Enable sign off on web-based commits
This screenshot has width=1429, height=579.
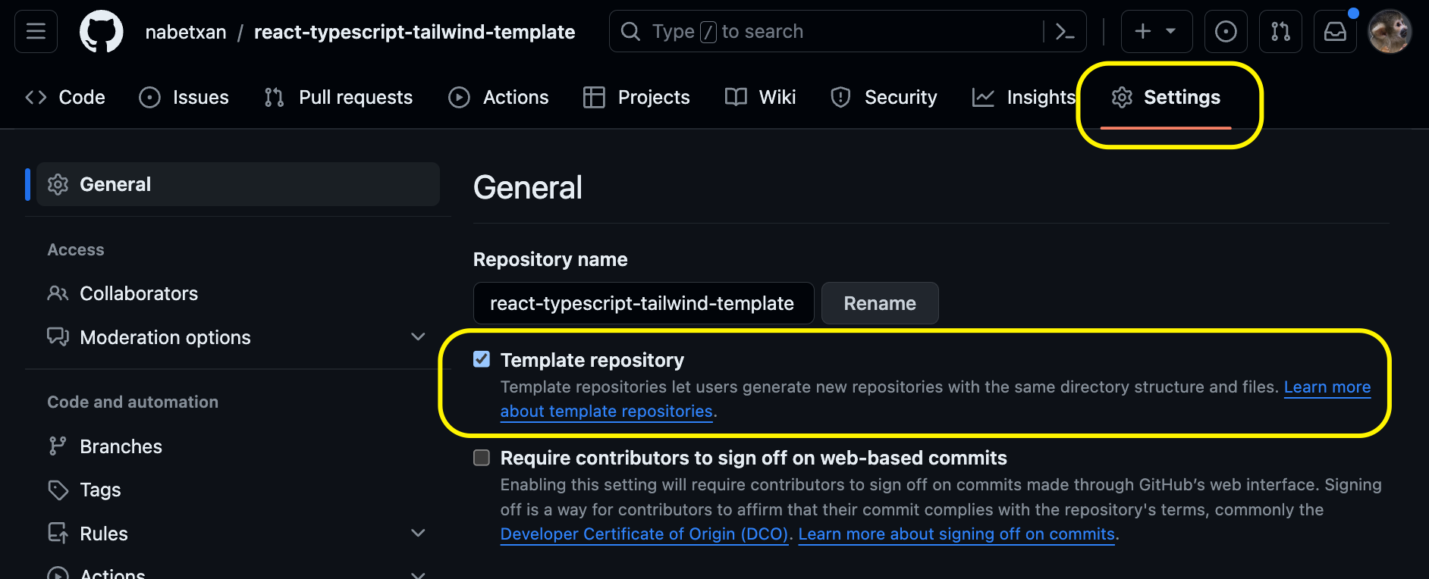click(481, 457)
